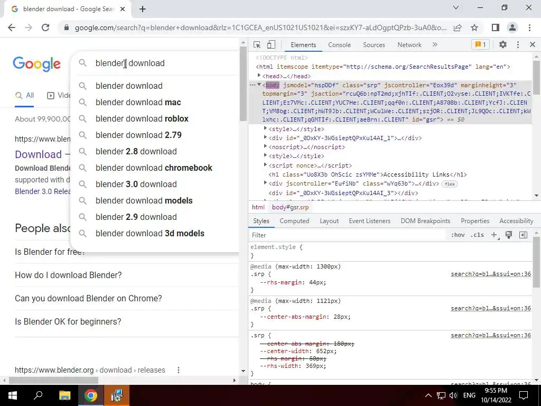Open the three-dot menu beside blender.org releases result
541x406 pixels.
[x=179, y=370]
